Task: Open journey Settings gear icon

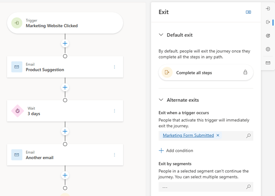Action: click(268, 49)
